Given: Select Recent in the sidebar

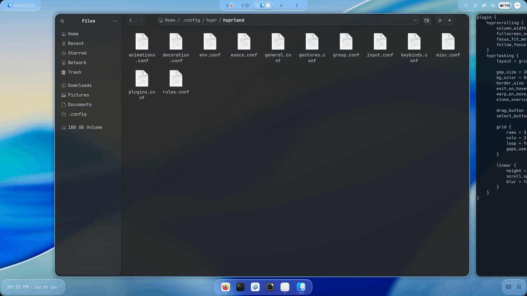Looking at the screenshot, I should [x=88, y=43].
